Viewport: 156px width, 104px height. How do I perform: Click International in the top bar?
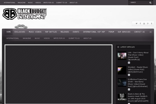tap(10, 3)
